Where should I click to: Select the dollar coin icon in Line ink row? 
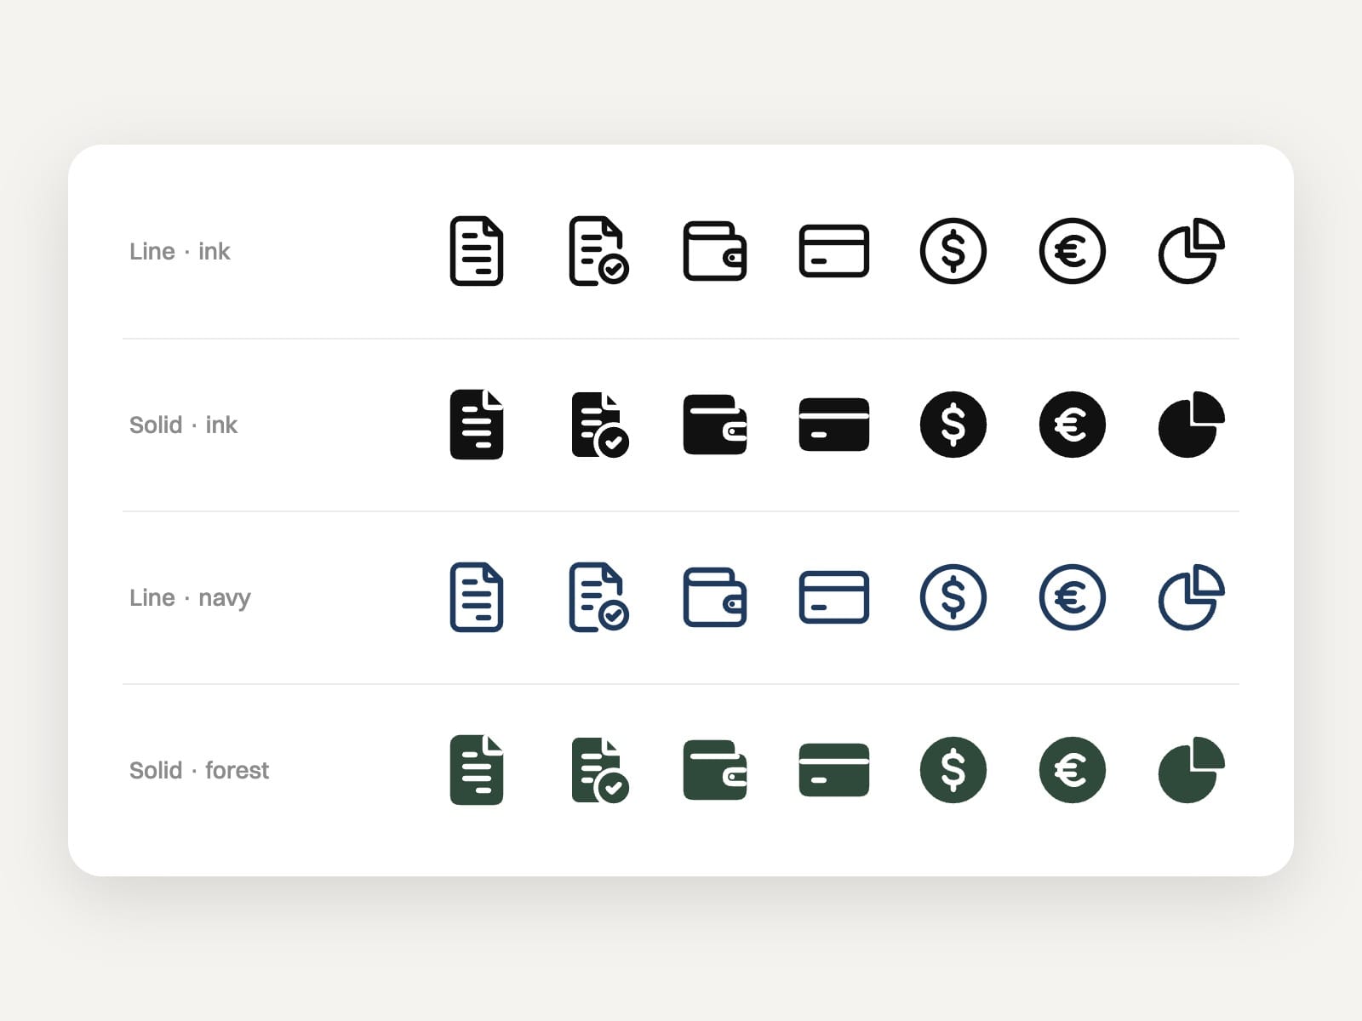tap(953, 251)
